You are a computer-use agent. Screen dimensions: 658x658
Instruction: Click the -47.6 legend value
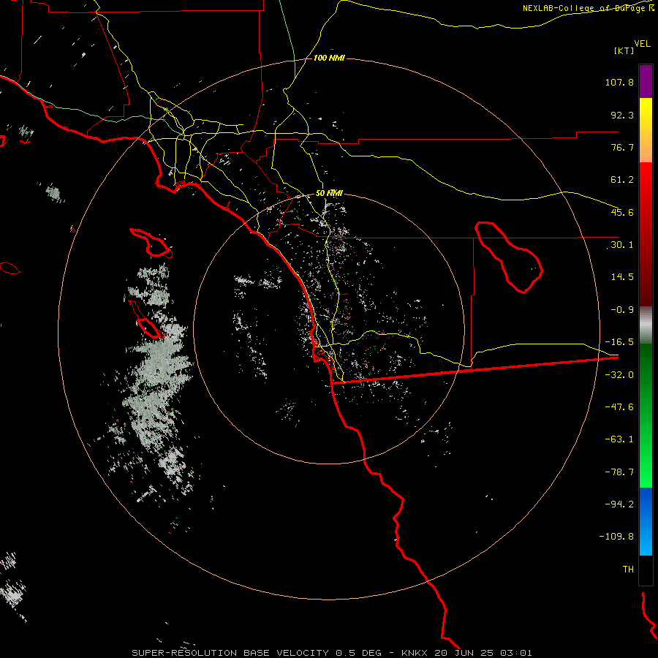(619, 407)
